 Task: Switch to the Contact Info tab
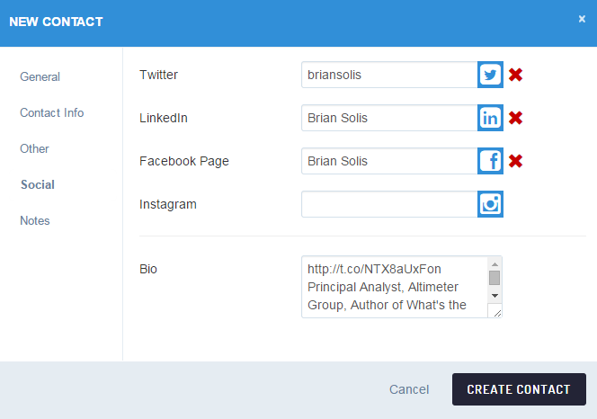click(52, 112)
